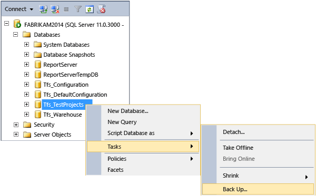
Task: Click the Security folder icon
Action: tap(27, 125)
